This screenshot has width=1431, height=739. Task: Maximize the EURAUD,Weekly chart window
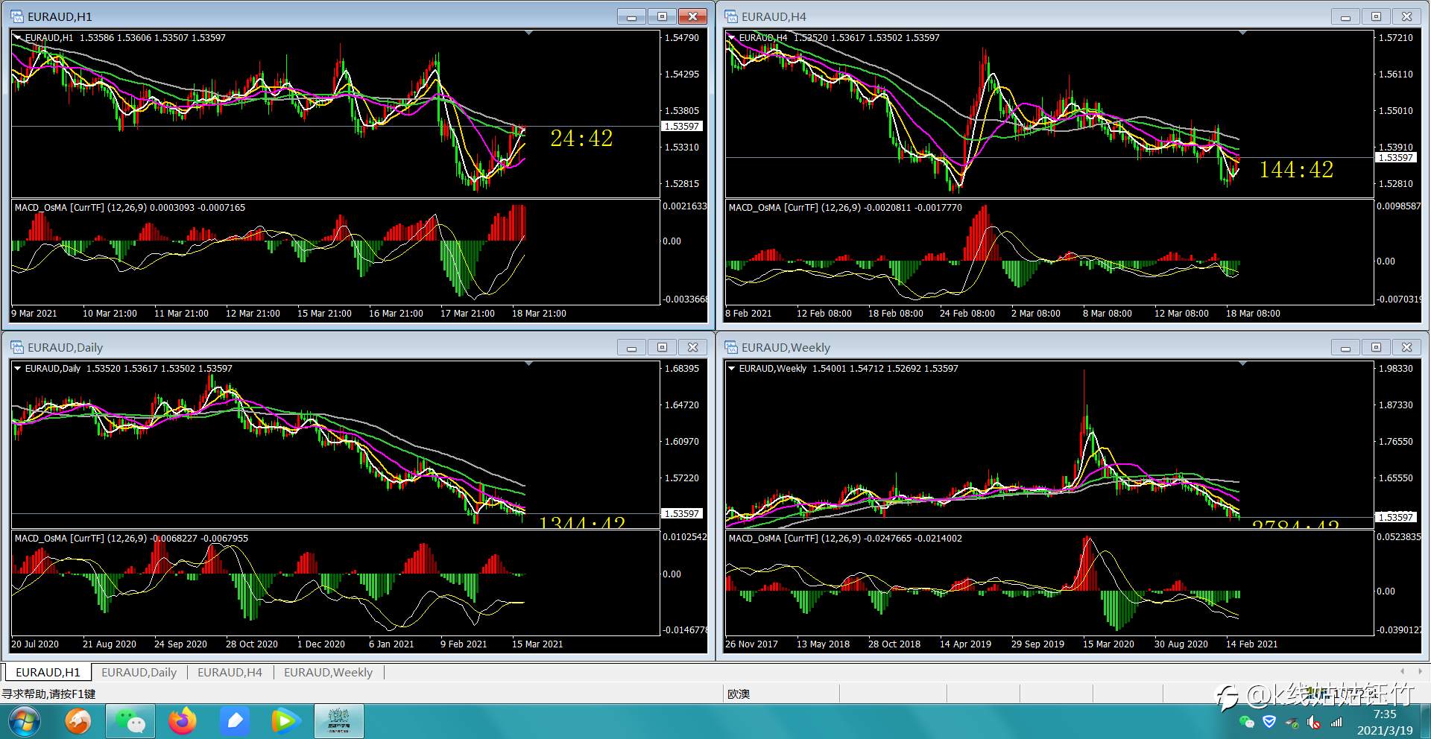point(1377,347)
